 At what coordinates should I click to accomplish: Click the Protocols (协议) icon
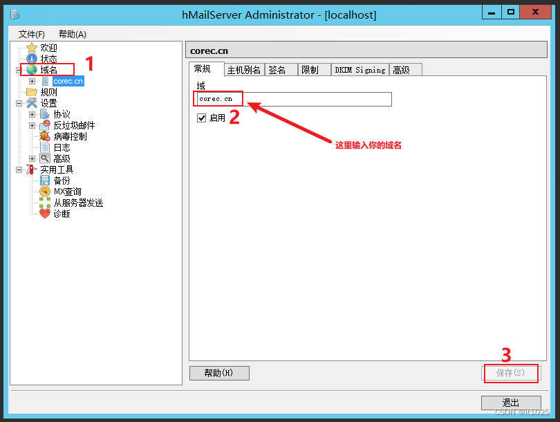pyautogui.click(x=45, y=114)
